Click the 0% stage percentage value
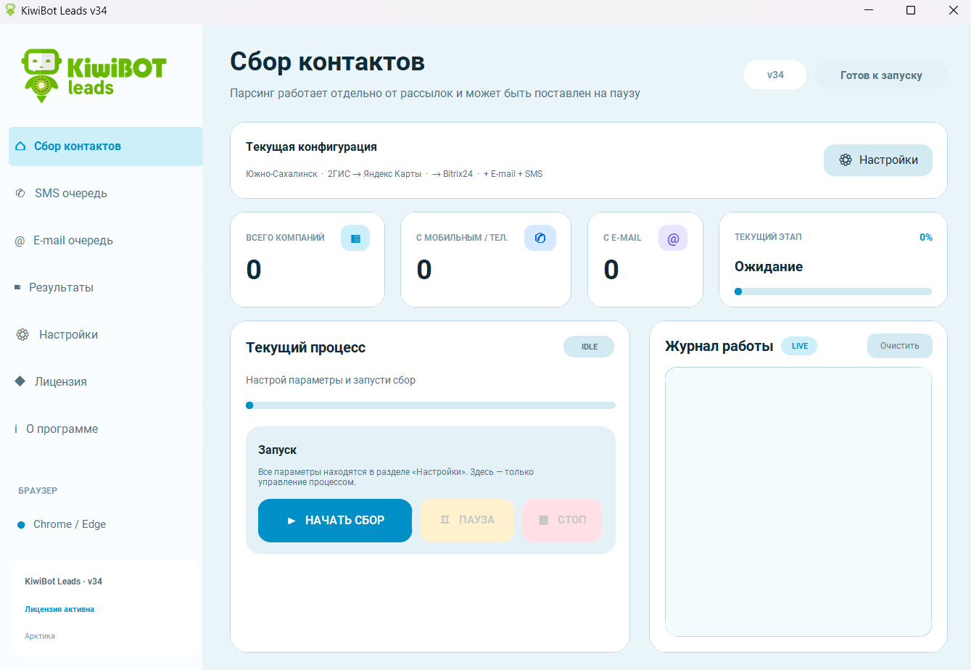 pos(926,237)
